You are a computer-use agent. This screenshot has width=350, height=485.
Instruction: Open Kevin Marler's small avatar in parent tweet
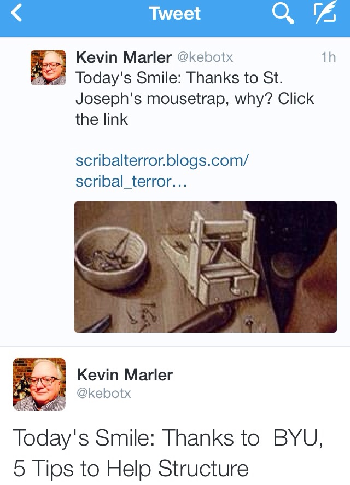tap(48, 68)
